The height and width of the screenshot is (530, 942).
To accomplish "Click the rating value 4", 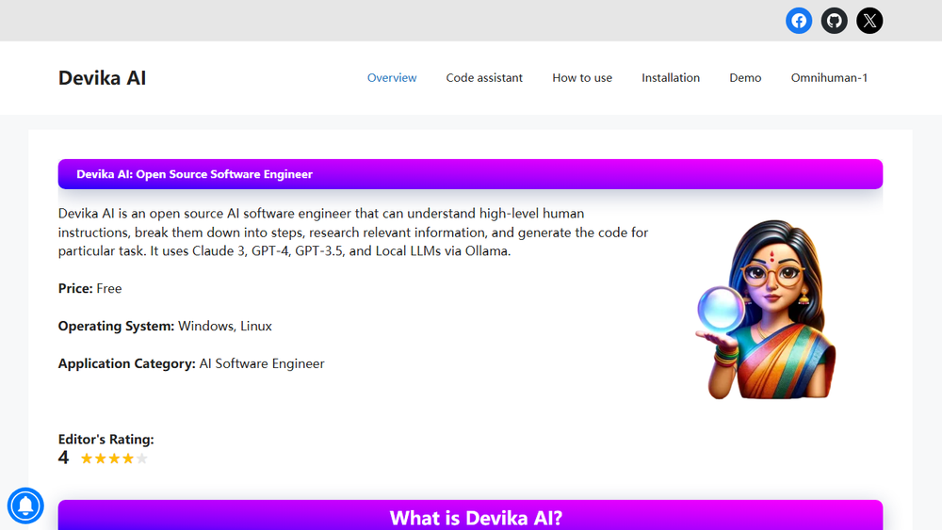I will click(64, 458).
